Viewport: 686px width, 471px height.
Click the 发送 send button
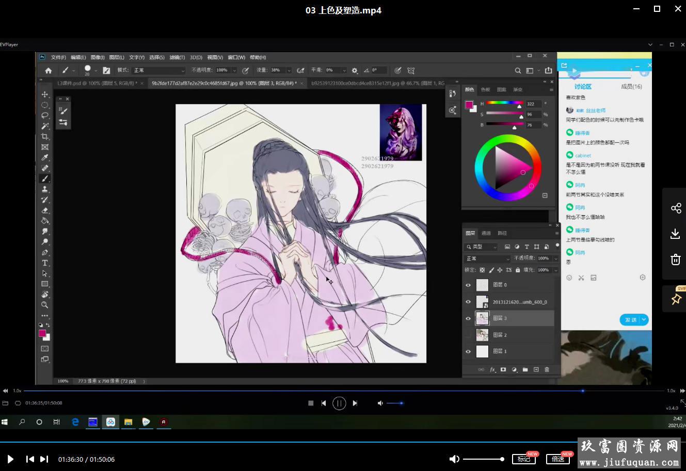(631, 320)
